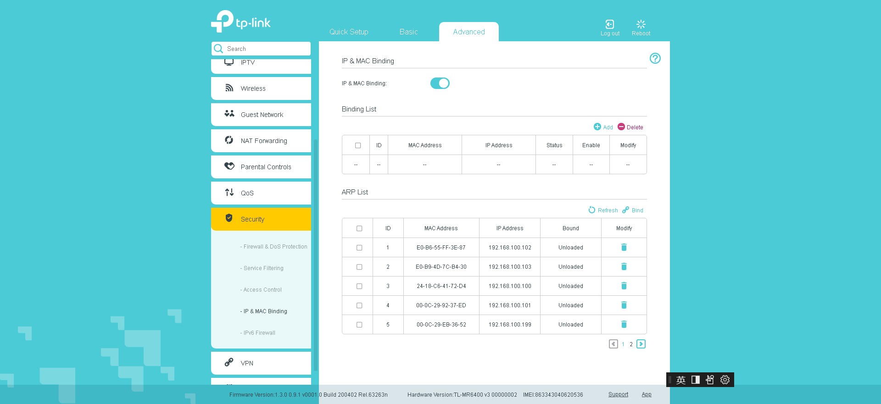
Task: Delete ARP entry 192.168.100.100 via trash icon
Action: tap(624, 286)
